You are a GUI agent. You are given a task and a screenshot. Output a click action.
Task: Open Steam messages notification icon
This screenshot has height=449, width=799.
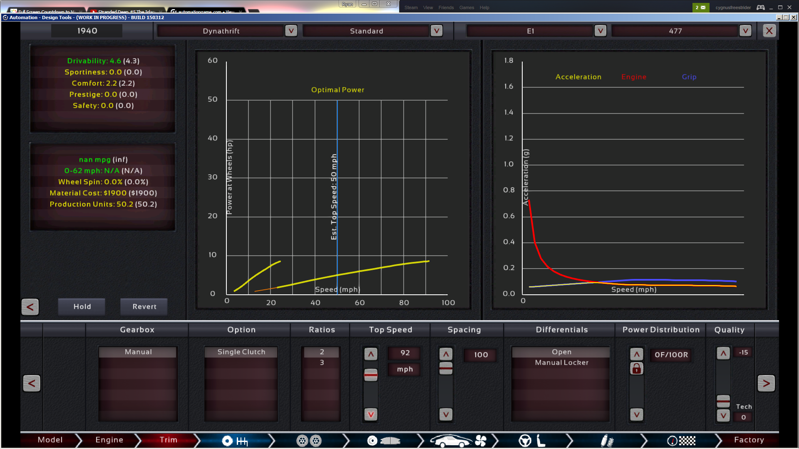tap(700, 7)
